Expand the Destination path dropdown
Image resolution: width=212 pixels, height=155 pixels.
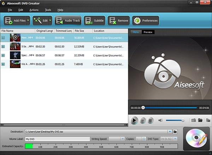[x=170, y=132]
